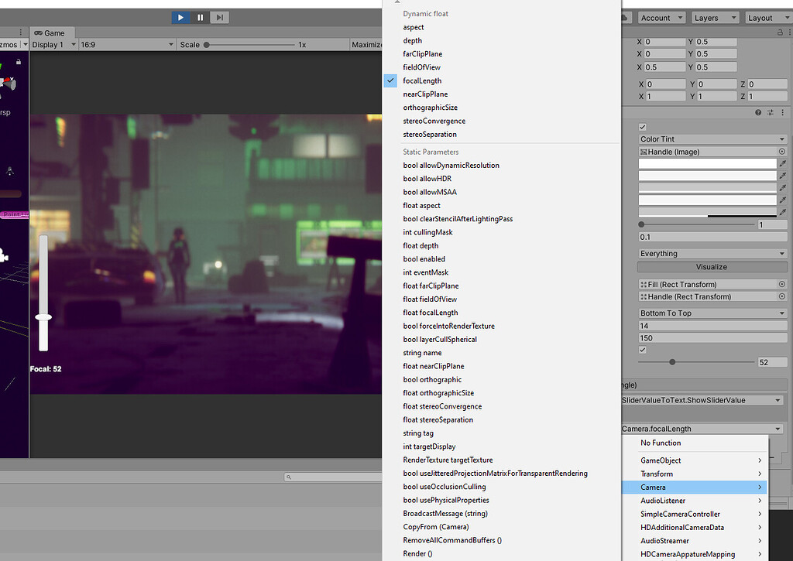Screen dimensions: 793x561
Task: Select the highlighted Camera submenu entry
Action: click(x=695, y=487)
